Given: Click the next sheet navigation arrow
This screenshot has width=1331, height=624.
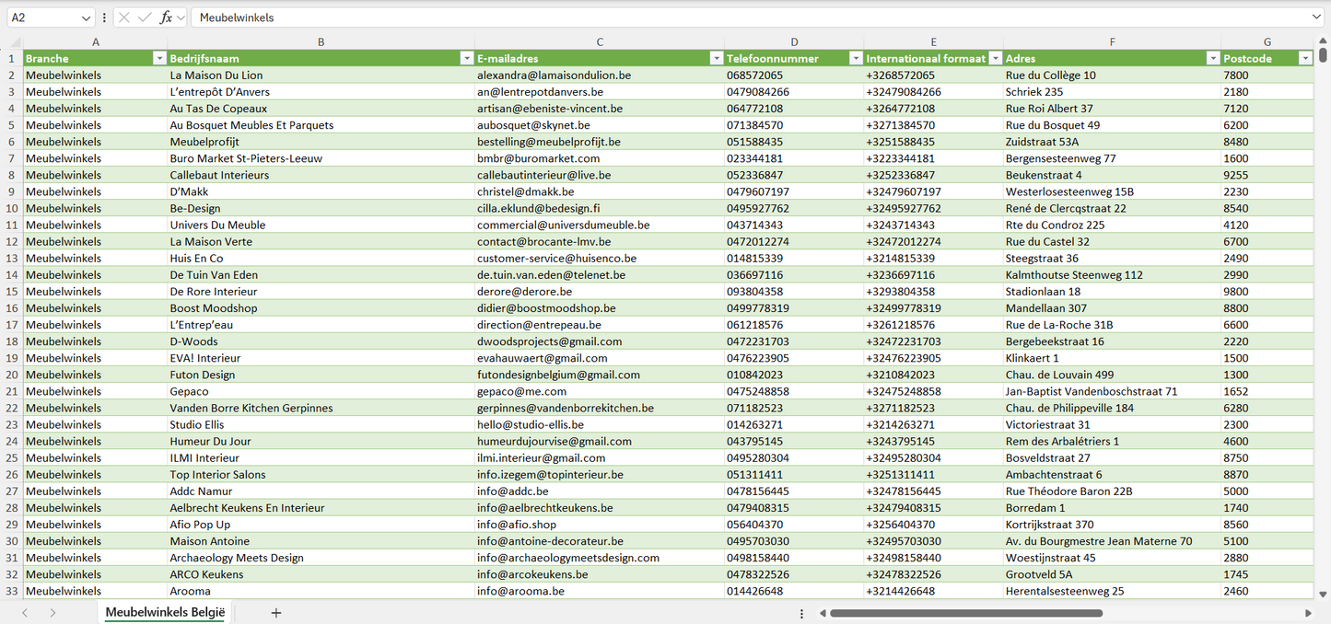Looking at the screenshot, I should point(53,613).
